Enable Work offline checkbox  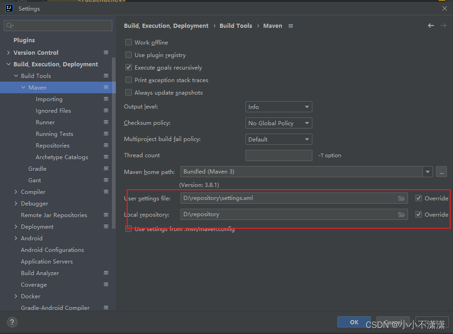coord(129,42)
